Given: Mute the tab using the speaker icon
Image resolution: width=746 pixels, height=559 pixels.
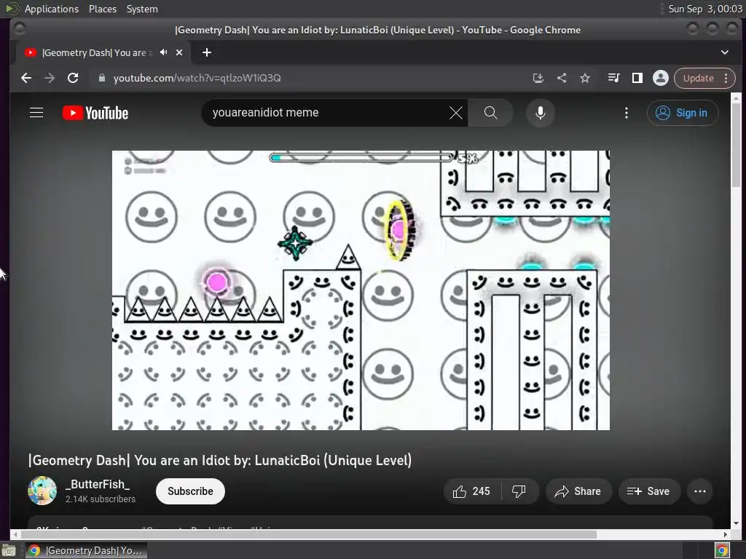Looking at the screenshot, I should click(x=164, y=52).
